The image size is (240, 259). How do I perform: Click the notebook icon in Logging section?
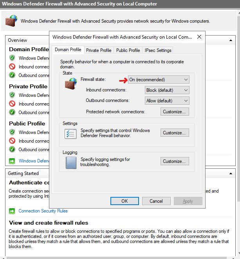(x=70, y=162)
